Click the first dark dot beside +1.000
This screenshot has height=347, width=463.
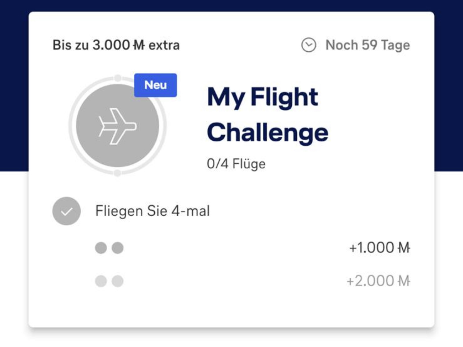[101, 248]
